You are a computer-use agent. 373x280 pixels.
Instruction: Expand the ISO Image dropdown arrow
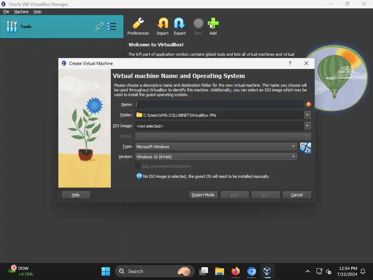(307, 126)
